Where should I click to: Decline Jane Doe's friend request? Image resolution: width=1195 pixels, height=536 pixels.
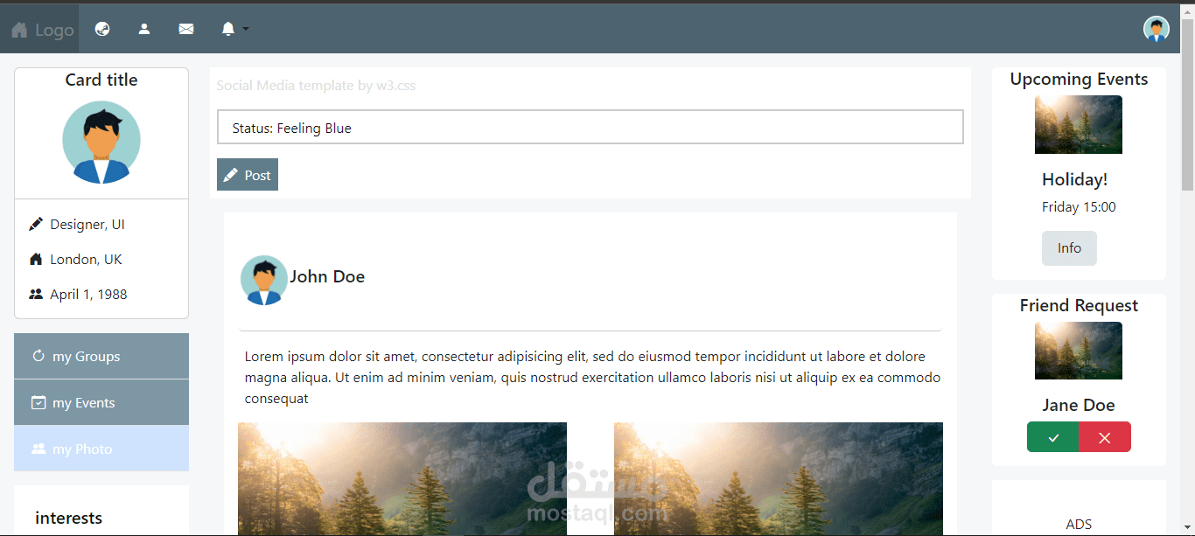1105,437
